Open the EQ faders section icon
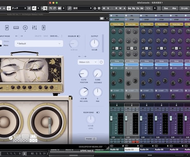190x157 pixels. click(34, 28)
